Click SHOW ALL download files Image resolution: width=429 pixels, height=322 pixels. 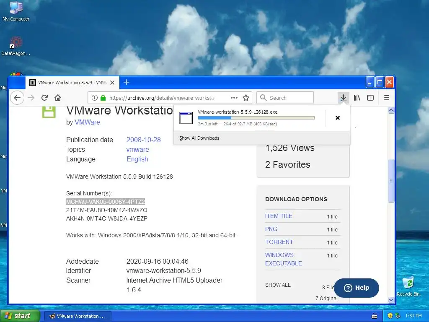278,285
